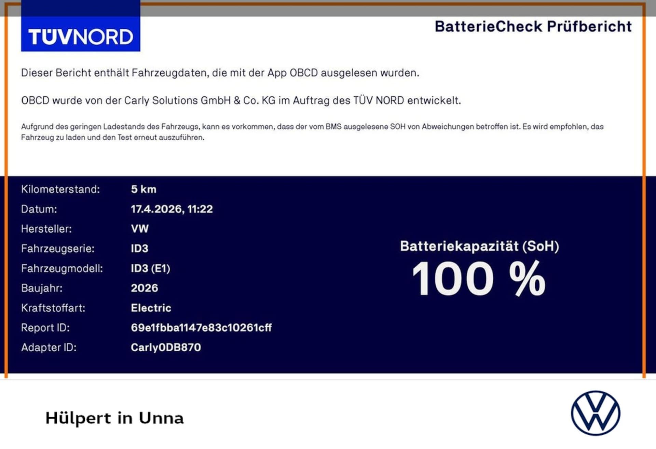656x449 pixels.
Task: Click the Adapter ID Carly0DB870
Action: pos(166,347)
